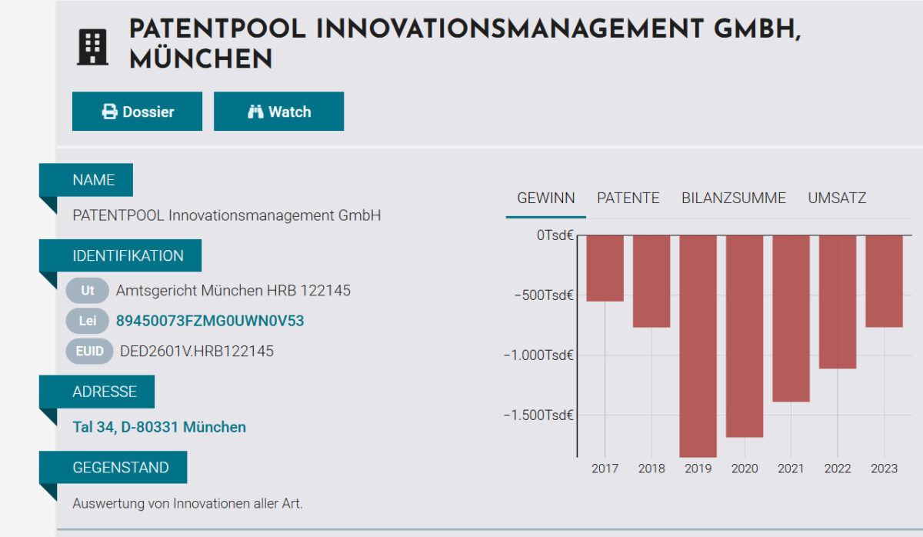923x537 pixels.
Task: Click the printer icon in Dossier button
Action: [110, 112]
